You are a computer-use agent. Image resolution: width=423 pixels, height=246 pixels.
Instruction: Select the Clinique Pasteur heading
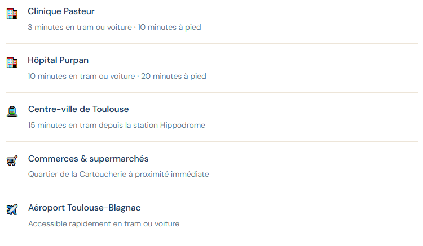coord(61,11)
